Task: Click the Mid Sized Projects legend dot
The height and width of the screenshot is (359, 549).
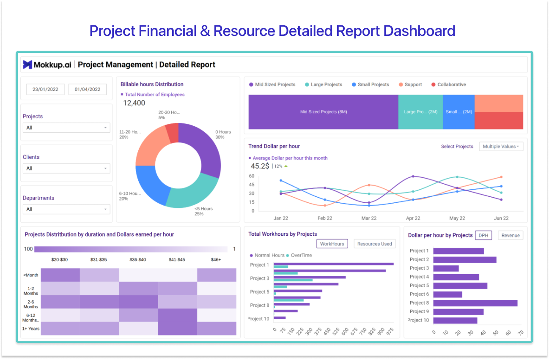Action: coord(251,84)
